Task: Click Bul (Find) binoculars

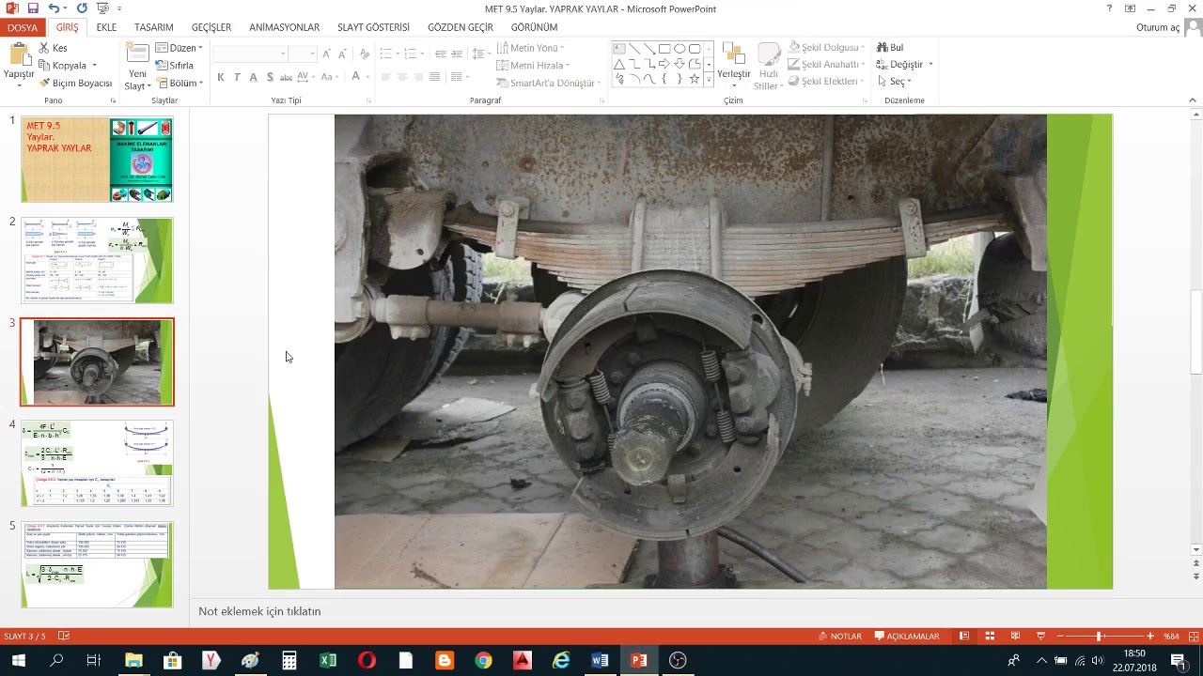Action: (x=890, y=48)
